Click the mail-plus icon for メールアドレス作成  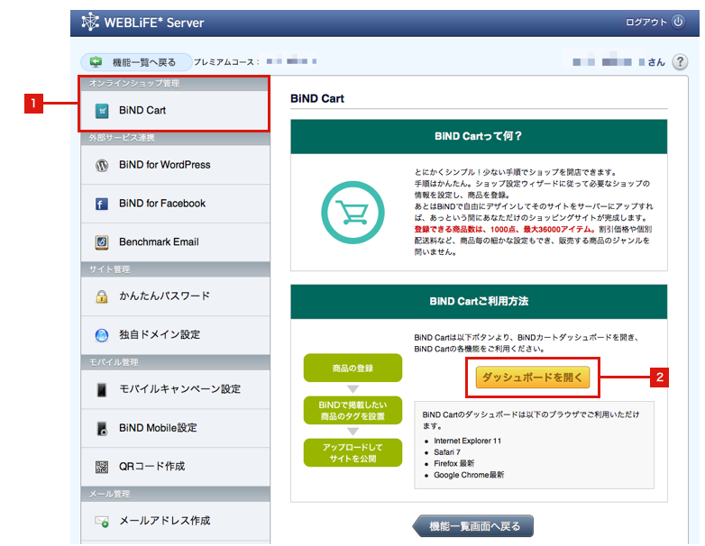tap(102, 522)
